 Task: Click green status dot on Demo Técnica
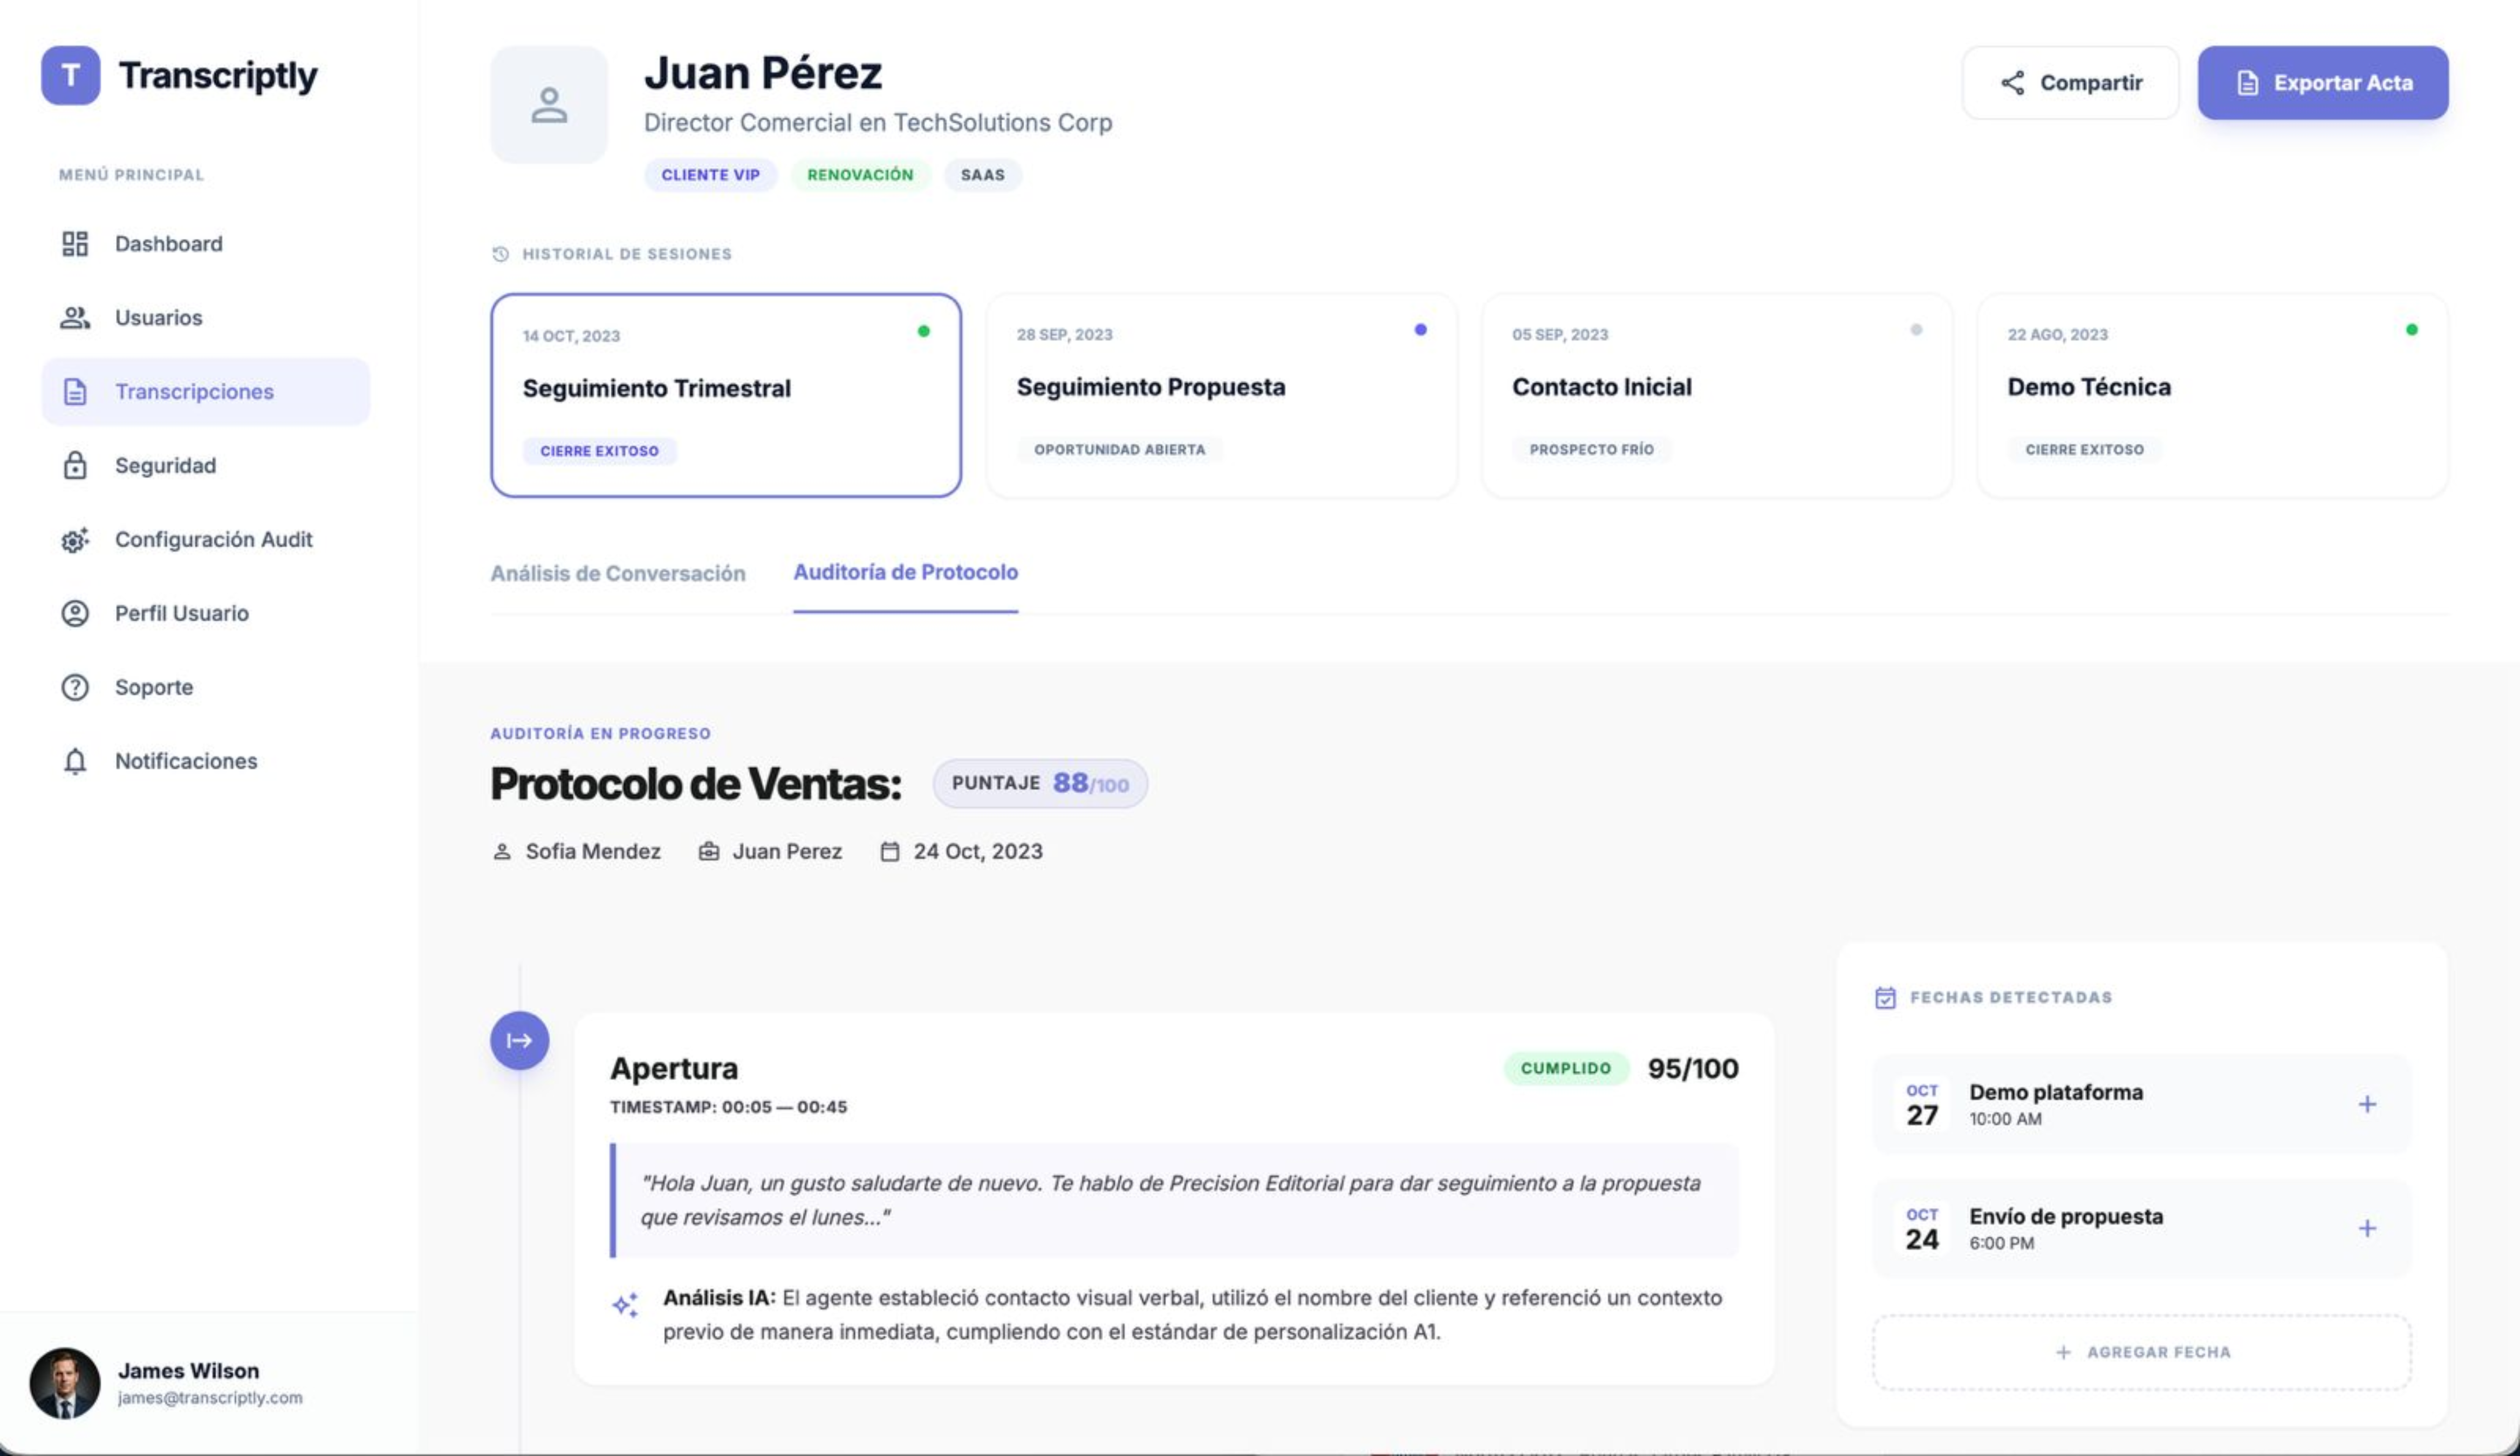coord(2412,330)
